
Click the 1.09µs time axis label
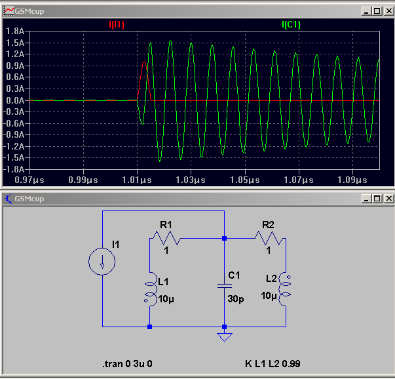click(352, 180)
